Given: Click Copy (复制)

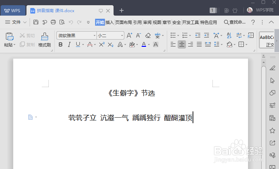Looking at the screenshot, I should (x=27, y=44).
